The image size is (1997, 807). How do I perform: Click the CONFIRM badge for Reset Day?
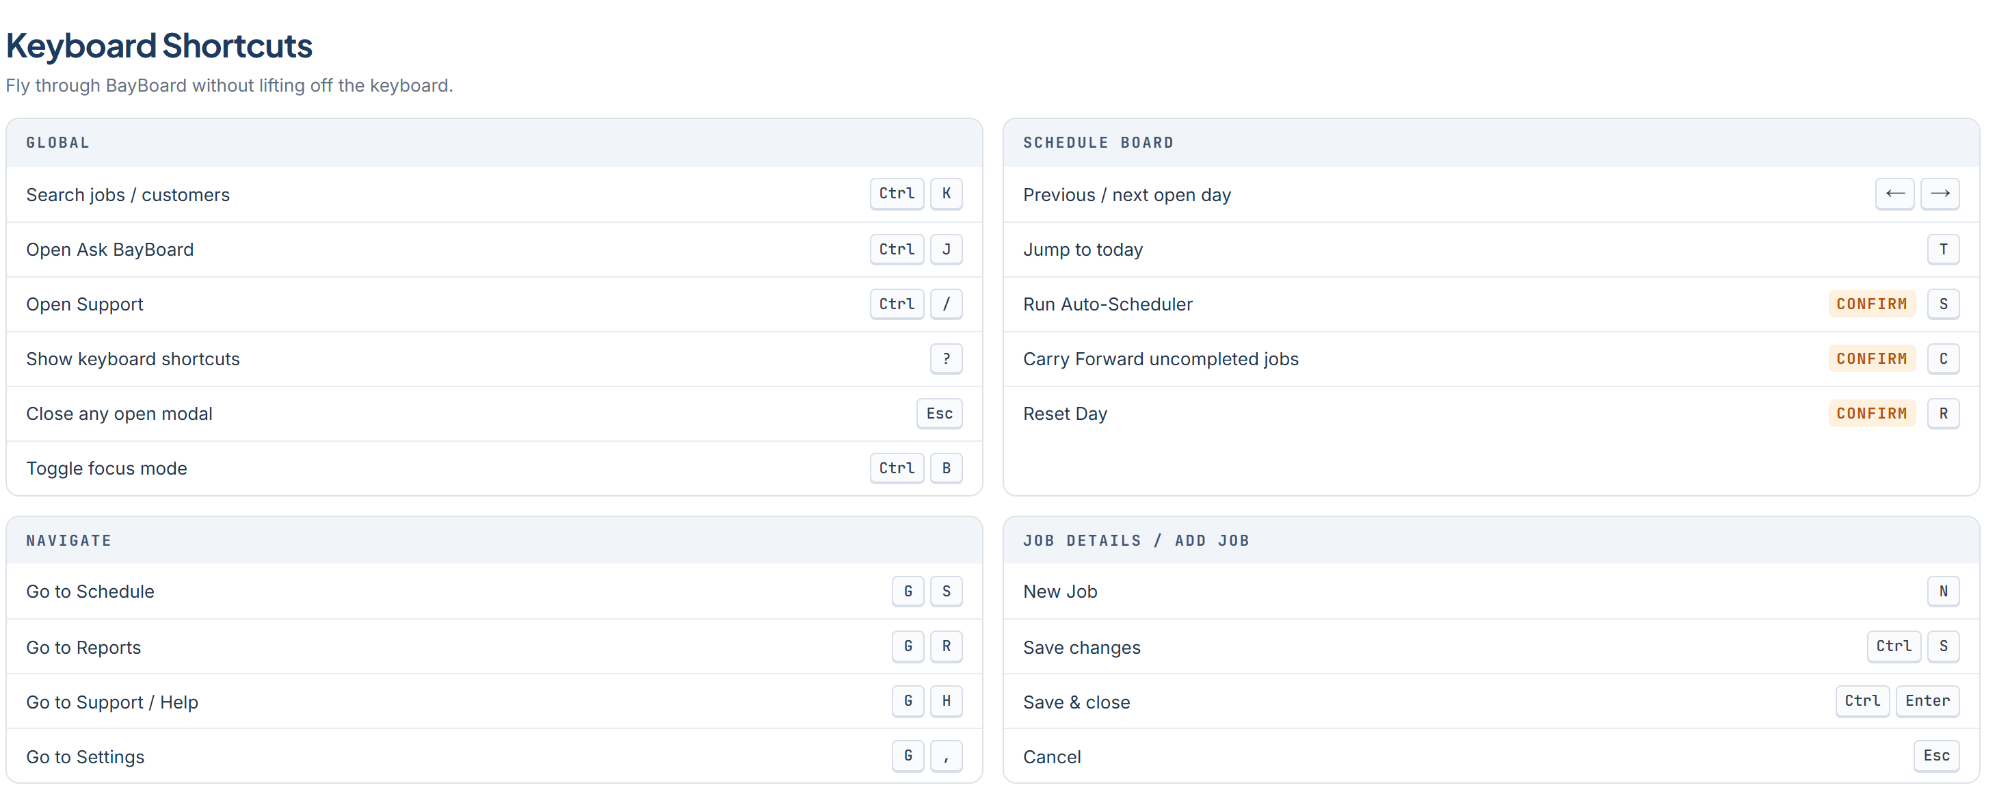[x=1871, y=414]
